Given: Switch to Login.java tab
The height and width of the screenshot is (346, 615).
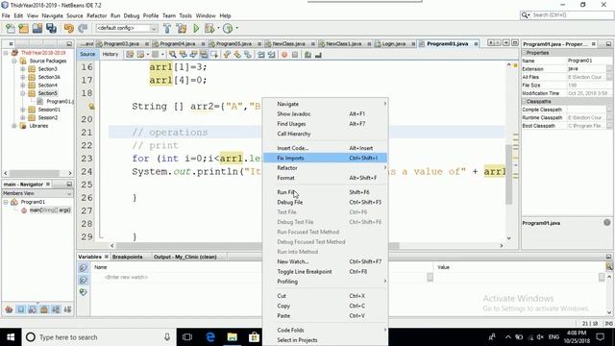Looking at the screenshot, I should 393,43.
